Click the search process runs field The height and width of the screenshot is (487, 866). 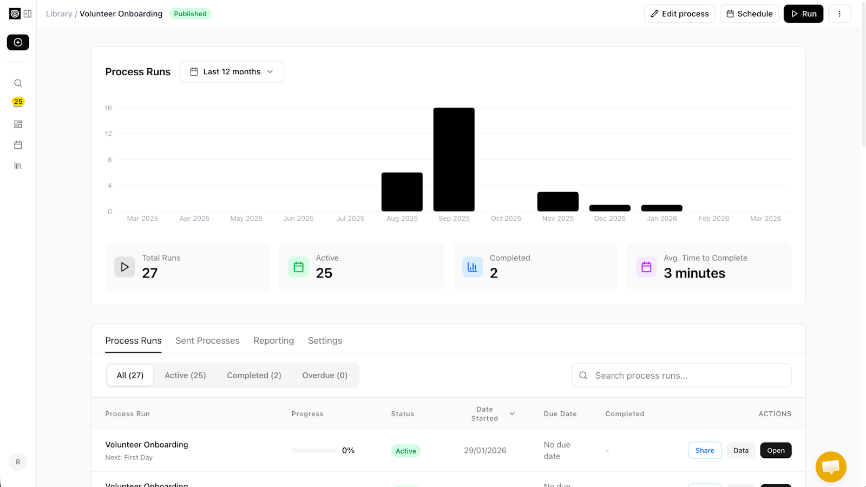681,375
